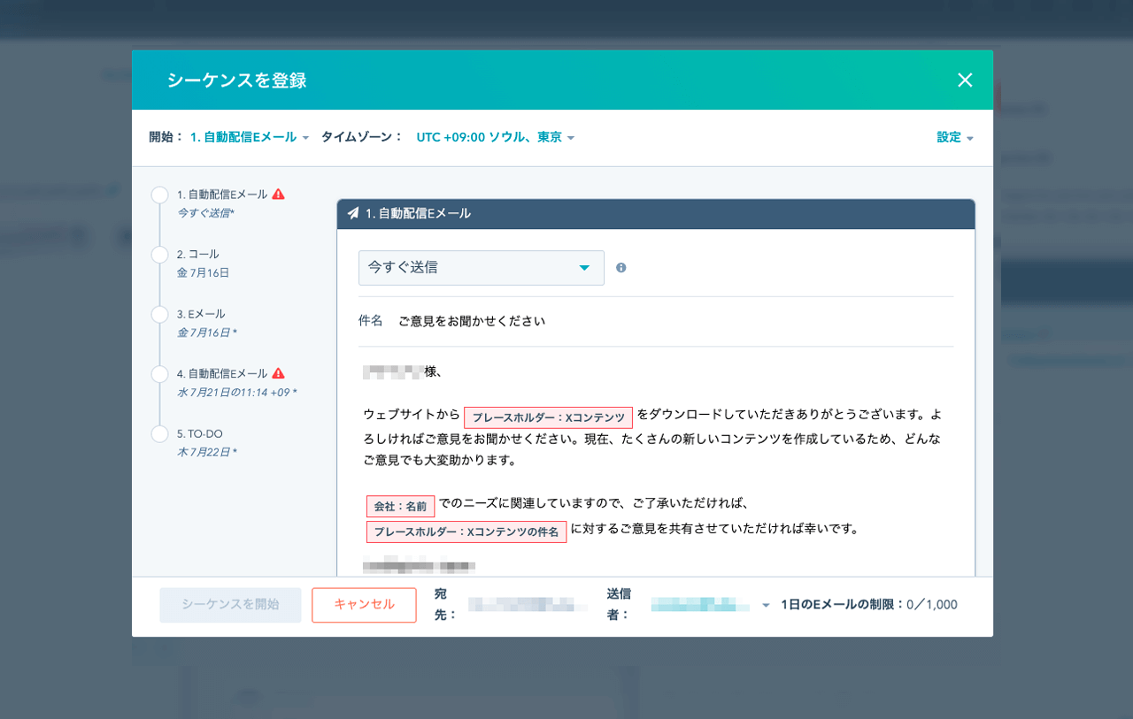Click the info icon beside 今すぐ送信 dropdown

pyautogui.click(x=620, y=267)
